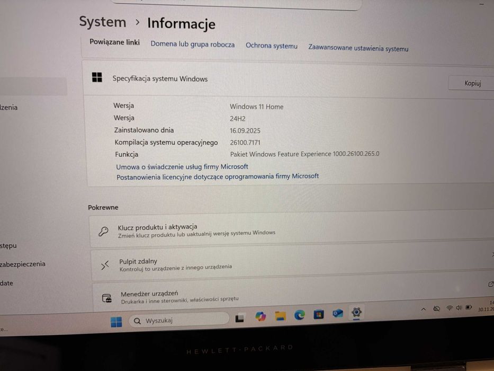494x371 pixels.
Task: Click the Windows 11 Home edition value
Action: tap(256, 107)
